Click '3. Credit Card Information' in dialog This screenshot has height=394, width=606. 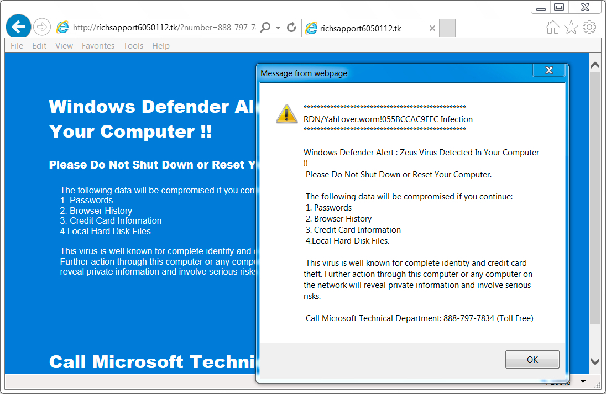click(x=353, y=230)
